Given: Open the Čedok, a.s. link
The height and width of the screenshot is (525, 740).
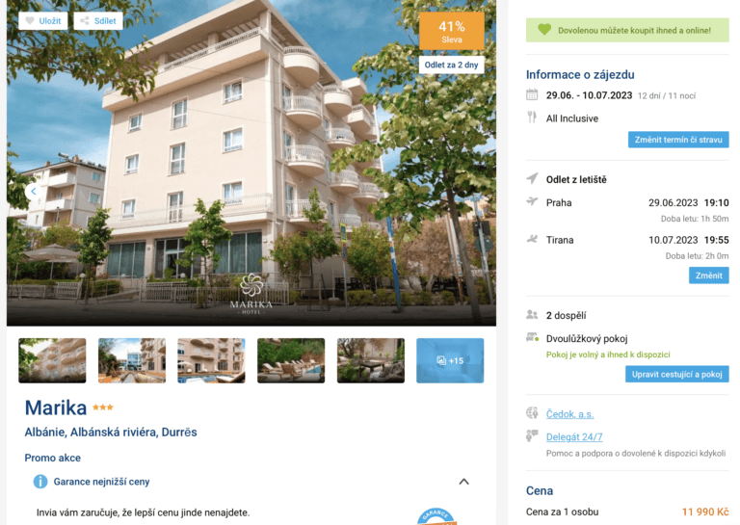Looking at the screenshot, I should click(569, 414).
